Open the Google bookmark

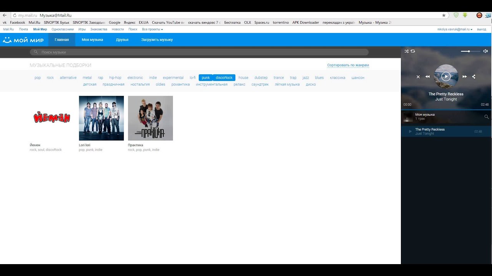115,23
